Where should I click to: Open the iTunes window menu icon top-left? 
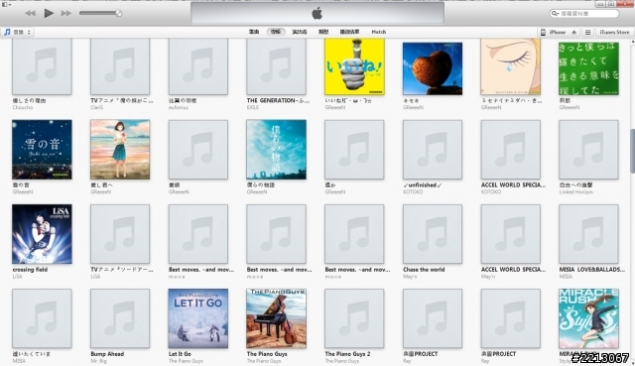[6, 4]
